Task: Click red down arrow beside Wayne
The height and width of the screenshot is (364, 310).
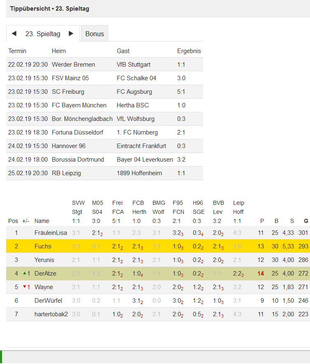Action: [25, 287]
